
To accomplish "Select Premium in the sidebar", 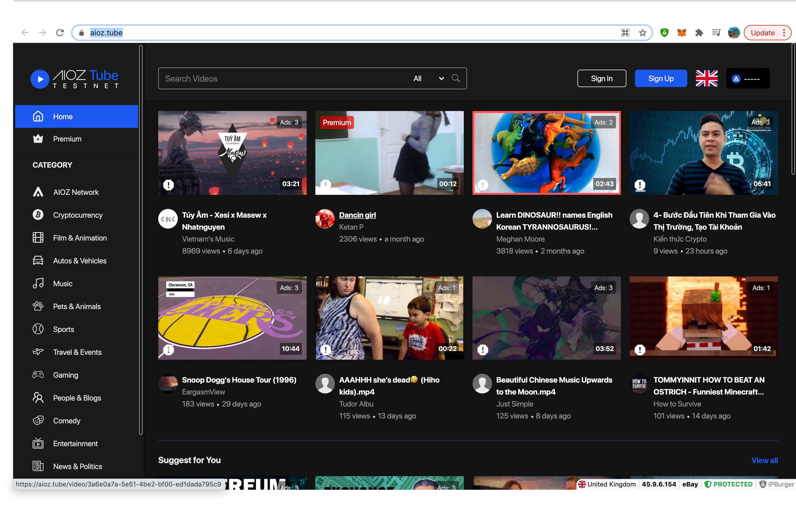I will [67, 139].
